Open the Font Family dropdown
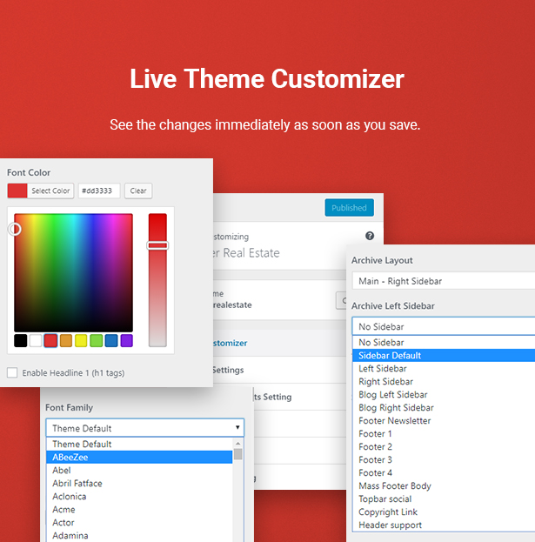This screenshot has width=535, height=542. [x=144, y=428]
